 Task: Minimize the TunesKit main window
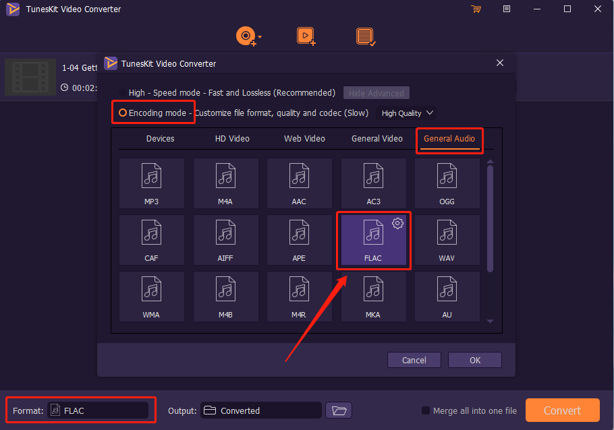pos(537,9)
